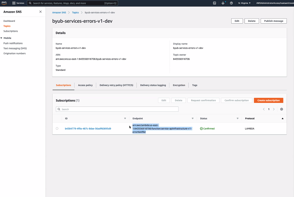294x197 pixels.
Task: Open subscription ID b4384779 link
Action: [88, 129]
